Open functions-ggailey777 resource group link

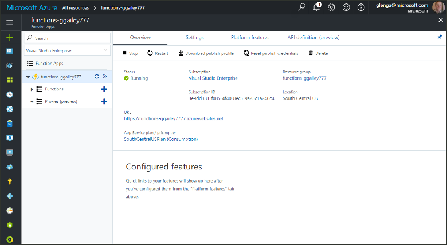tap(304, 78)
